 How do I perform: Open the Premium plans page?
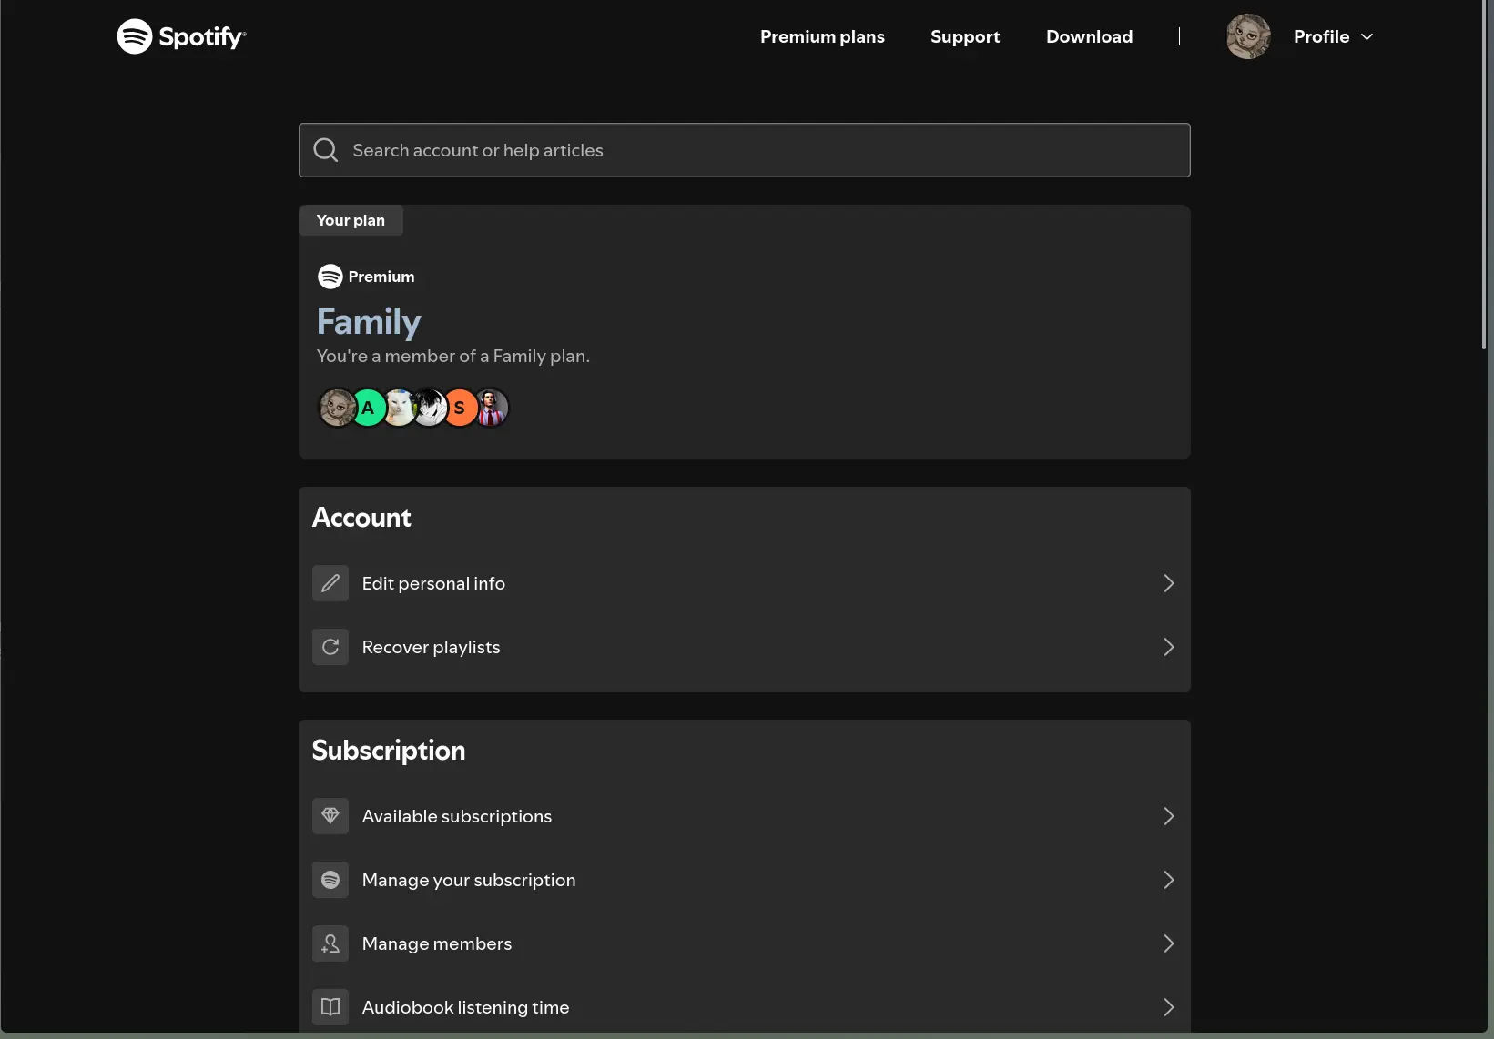pos(822,36)
